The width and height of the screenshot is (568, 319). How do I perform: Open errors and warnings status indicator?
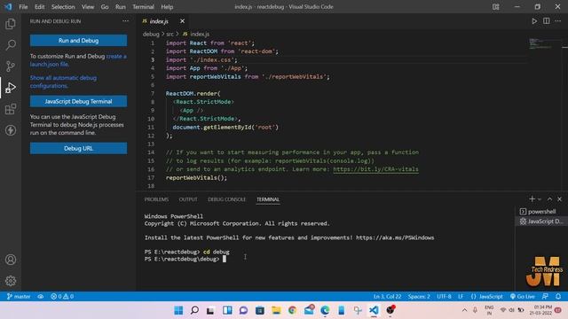click(62, 296)
